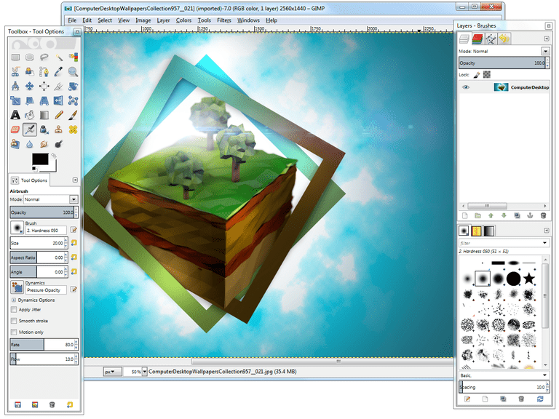Select the Pencil tool
This screenshot has width=559, height=419.
tap(59, 115)
